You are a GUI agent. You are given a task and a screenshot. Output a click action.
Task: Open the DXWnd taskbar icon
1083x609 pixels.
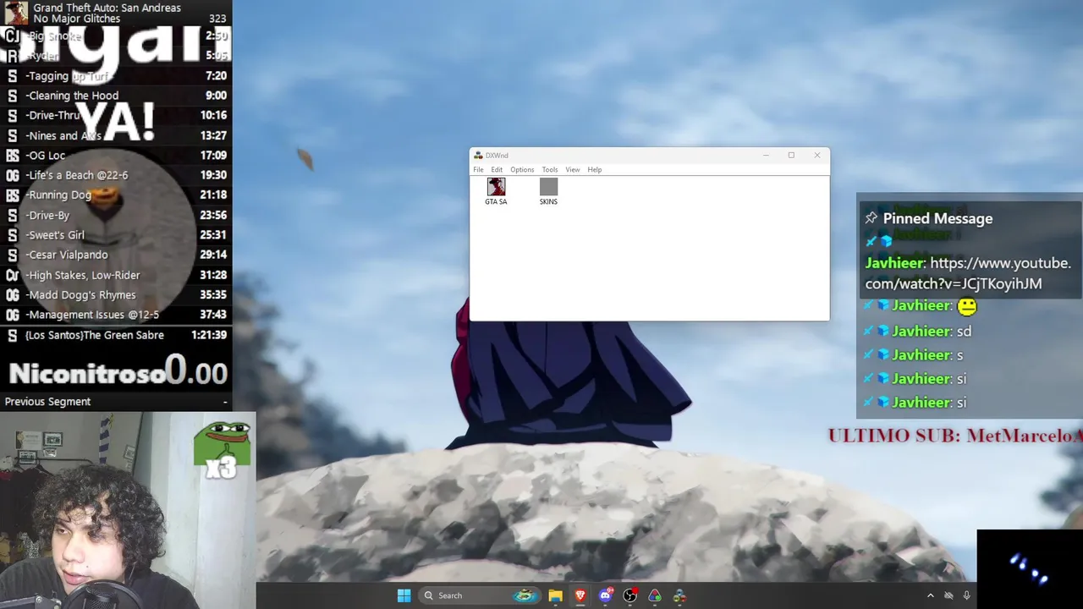point(679,595)
